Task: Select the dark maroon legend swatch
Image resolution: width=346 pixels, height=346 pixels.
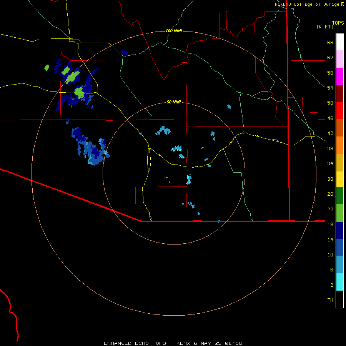Action: click(x=339, y=93)
